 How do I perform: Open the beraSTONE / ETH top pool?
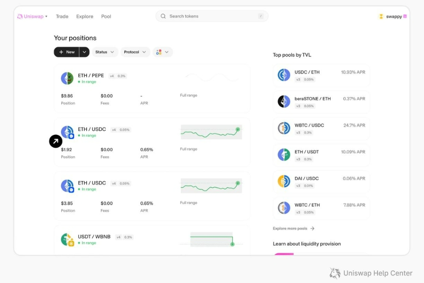pyautogui.click(x=321, y=102)
